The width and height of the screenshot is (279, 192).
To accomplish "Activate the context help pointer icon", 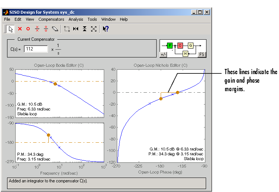I will pos(105,29).
